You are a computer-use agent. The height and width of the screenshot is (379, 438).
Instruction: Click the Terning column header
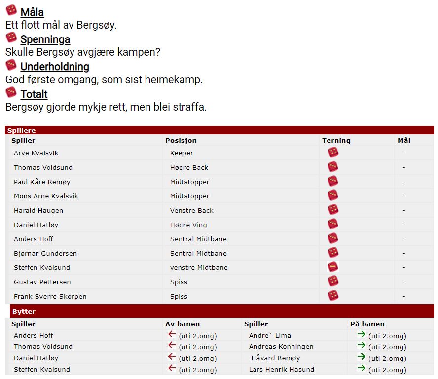point(336,140)
